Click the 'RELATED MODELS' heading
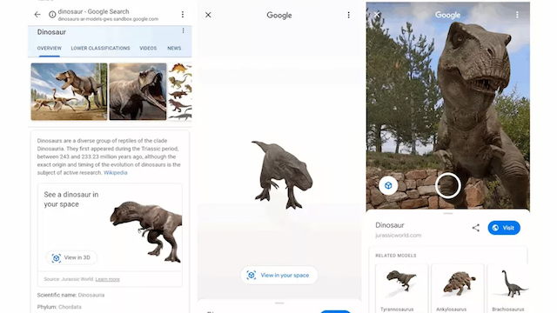This screenshot has width=557, height=313. [x=396, y=256]
